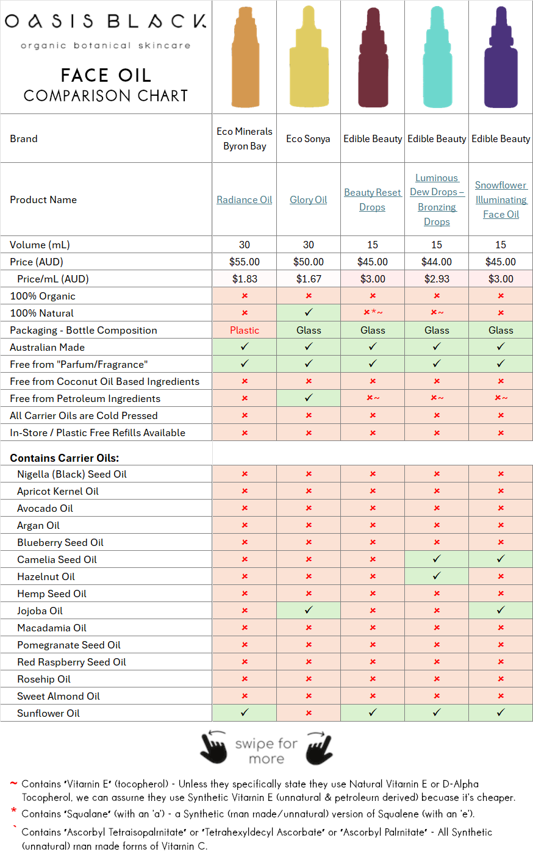Click the swipe left hand icon
Screen dimensions: 533x854
[213, 747]
